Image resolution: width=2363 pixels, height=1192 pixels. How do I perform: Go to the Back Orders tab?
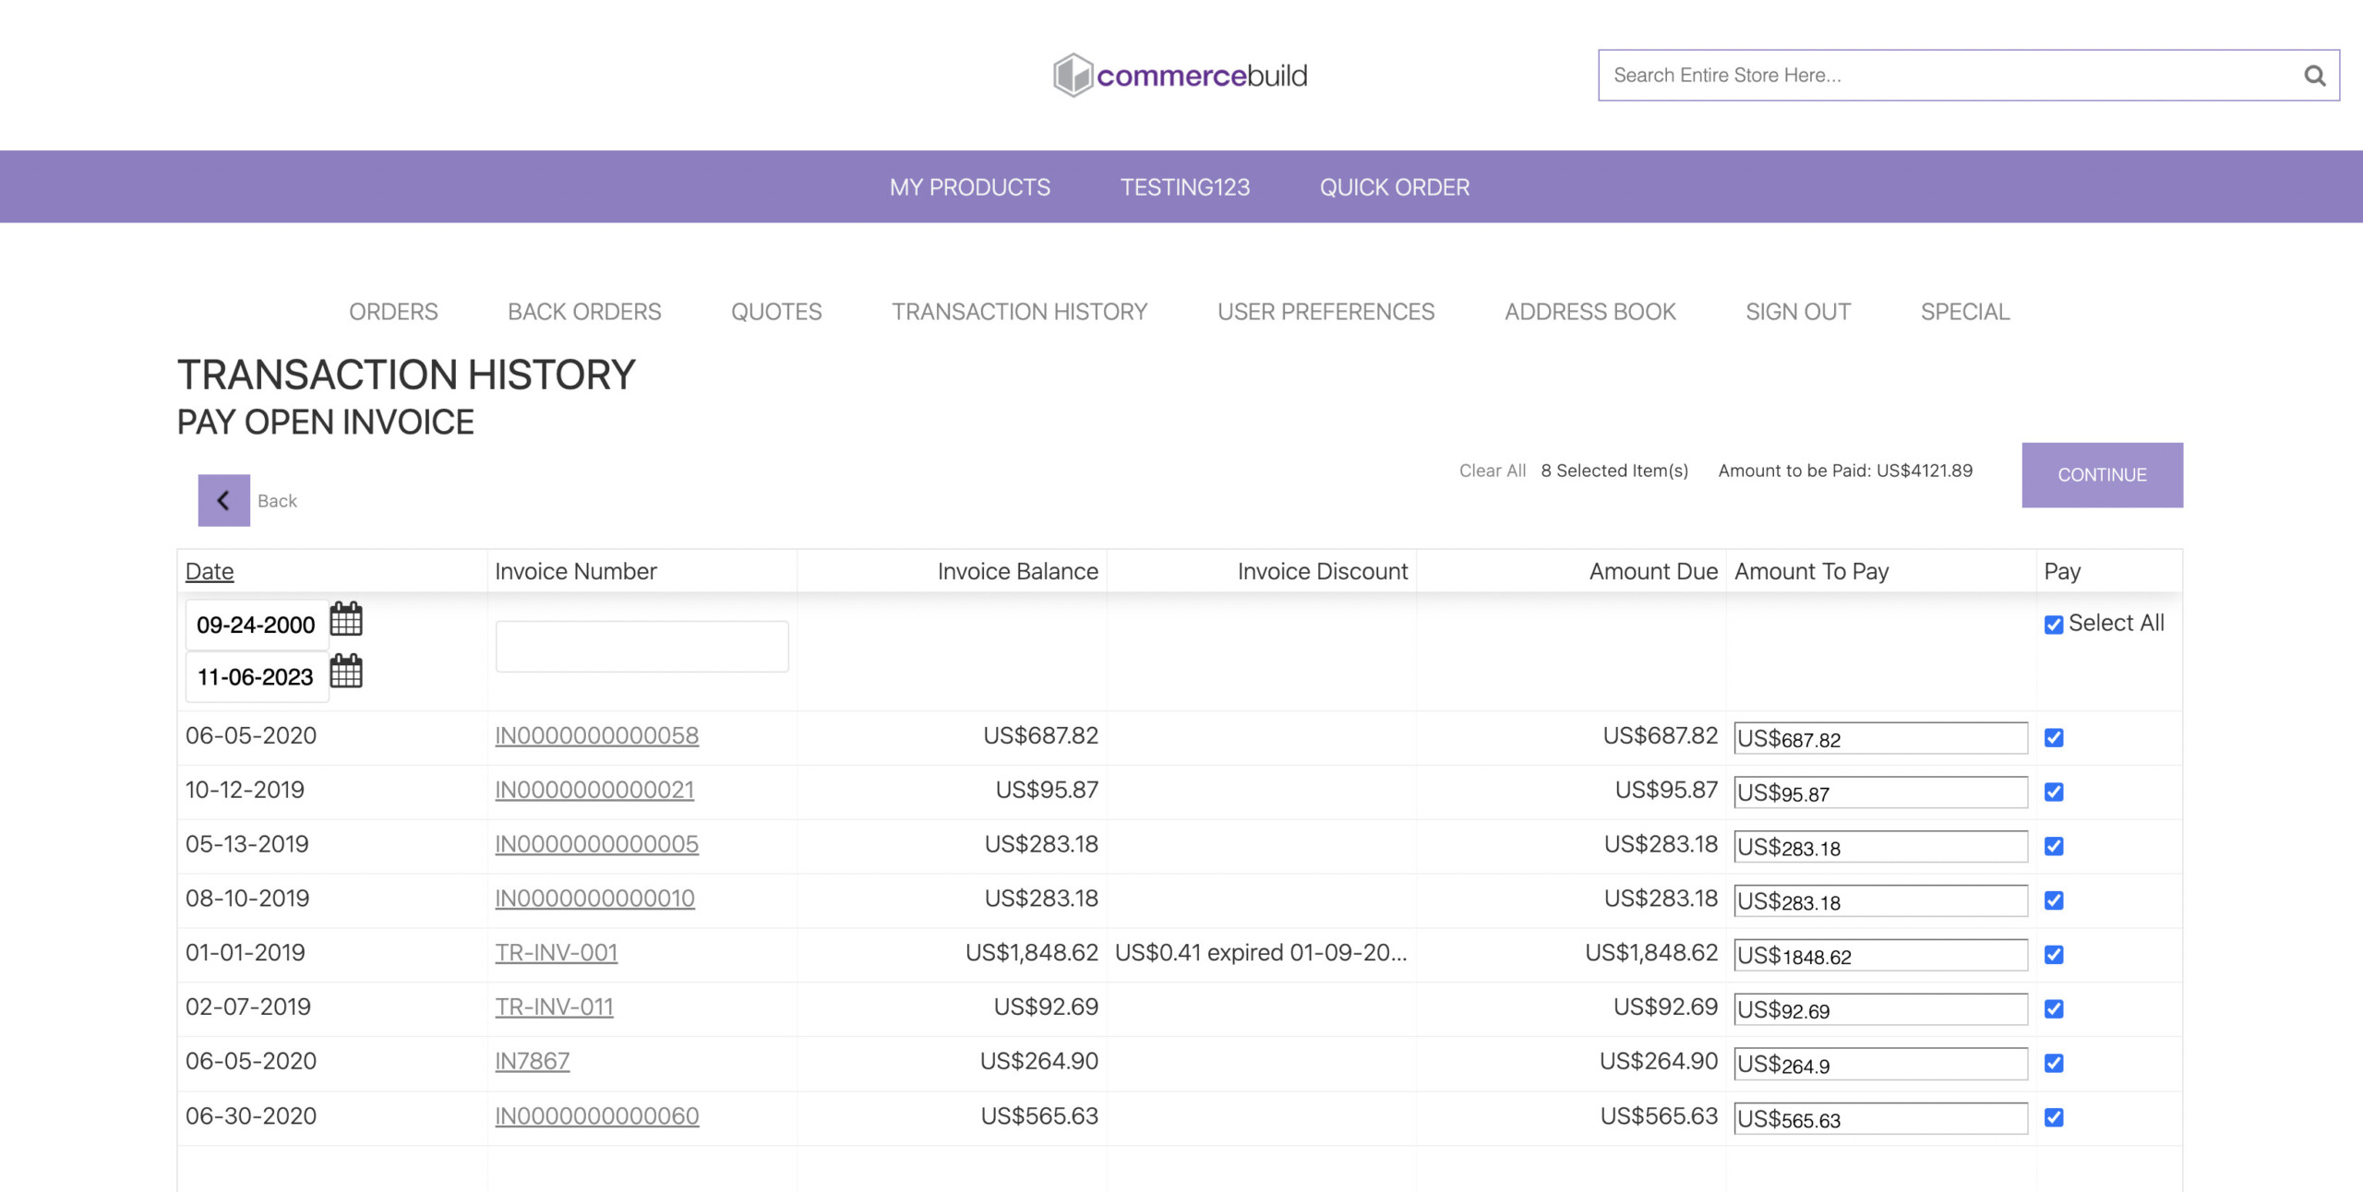pyautogui.click(x=584, y=312)
